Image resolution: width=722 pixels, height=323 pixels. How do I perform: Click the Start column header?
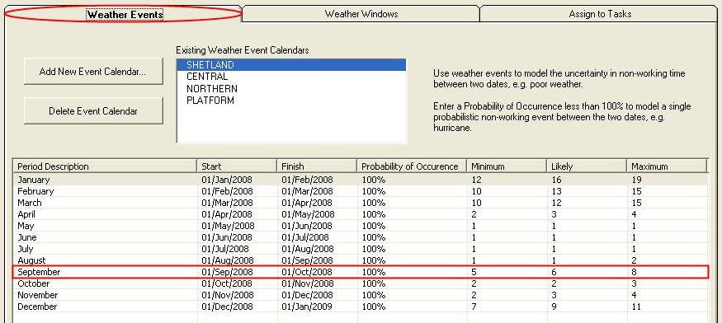click(237, 166)
